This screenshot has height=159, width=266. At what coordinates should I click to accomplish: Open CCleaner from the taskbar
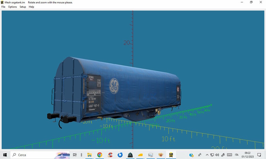(x=110, y=155)
